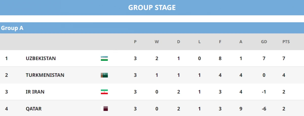Viewport: 304px width, 116px height.
Task: Click the Qatar flag icon
Action: point(104,109)
